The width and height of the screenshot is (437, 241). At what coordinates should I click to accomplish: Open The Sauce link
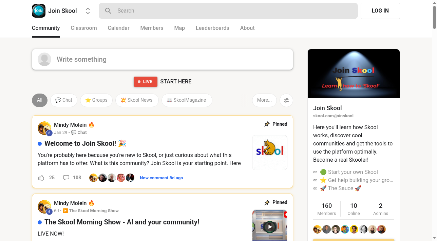(341, 188)
